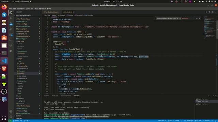Switch to the Output panel tab

(x=47, y=96)
